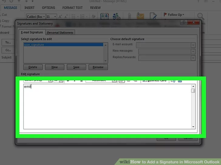The image size is (221, 165).
Task: Click the Insert Picture icon in signature editor
Action: click(x=173, y=81)
